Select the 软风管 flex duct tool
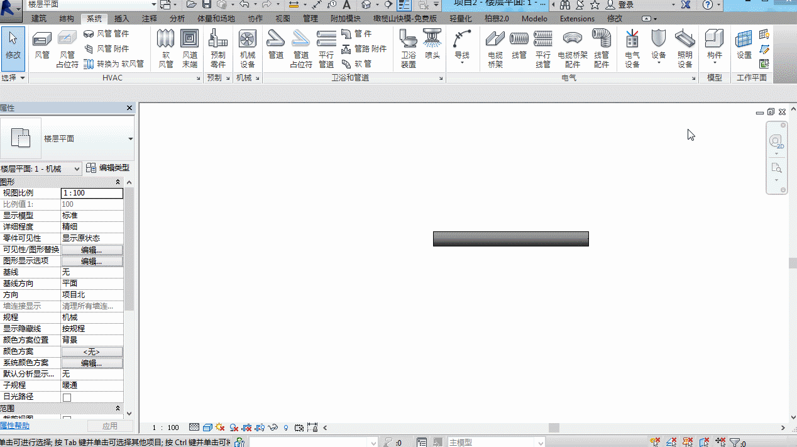This screenshot has width=797, height=447. coord(166,48)
